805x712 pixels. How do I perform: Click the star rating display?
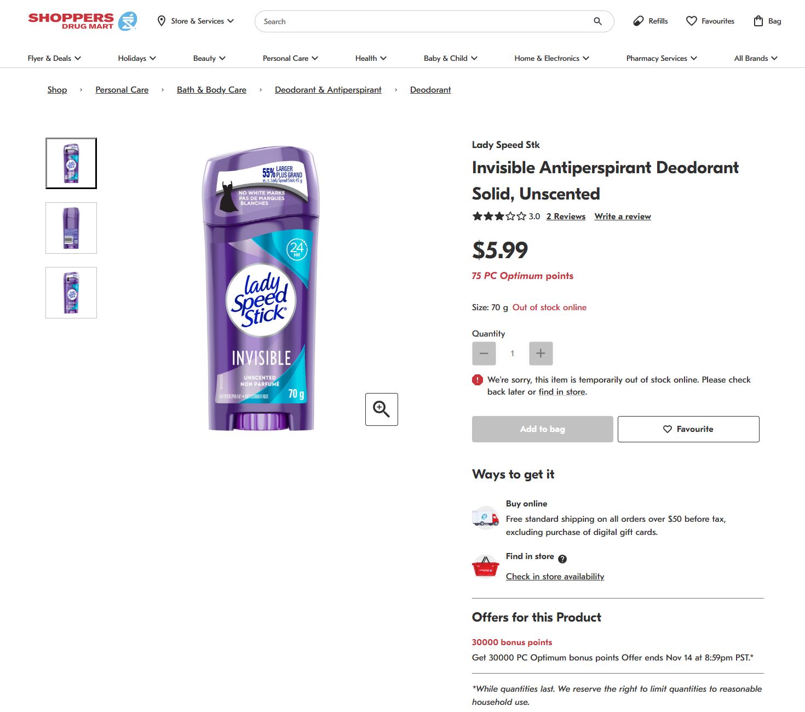(499, 217)
